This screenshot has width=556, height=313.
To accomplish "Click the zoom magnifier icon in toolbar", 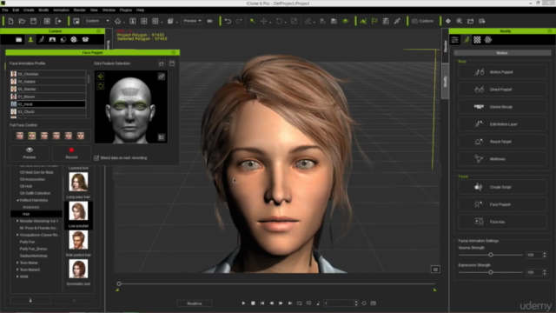I will coord(460,21).
